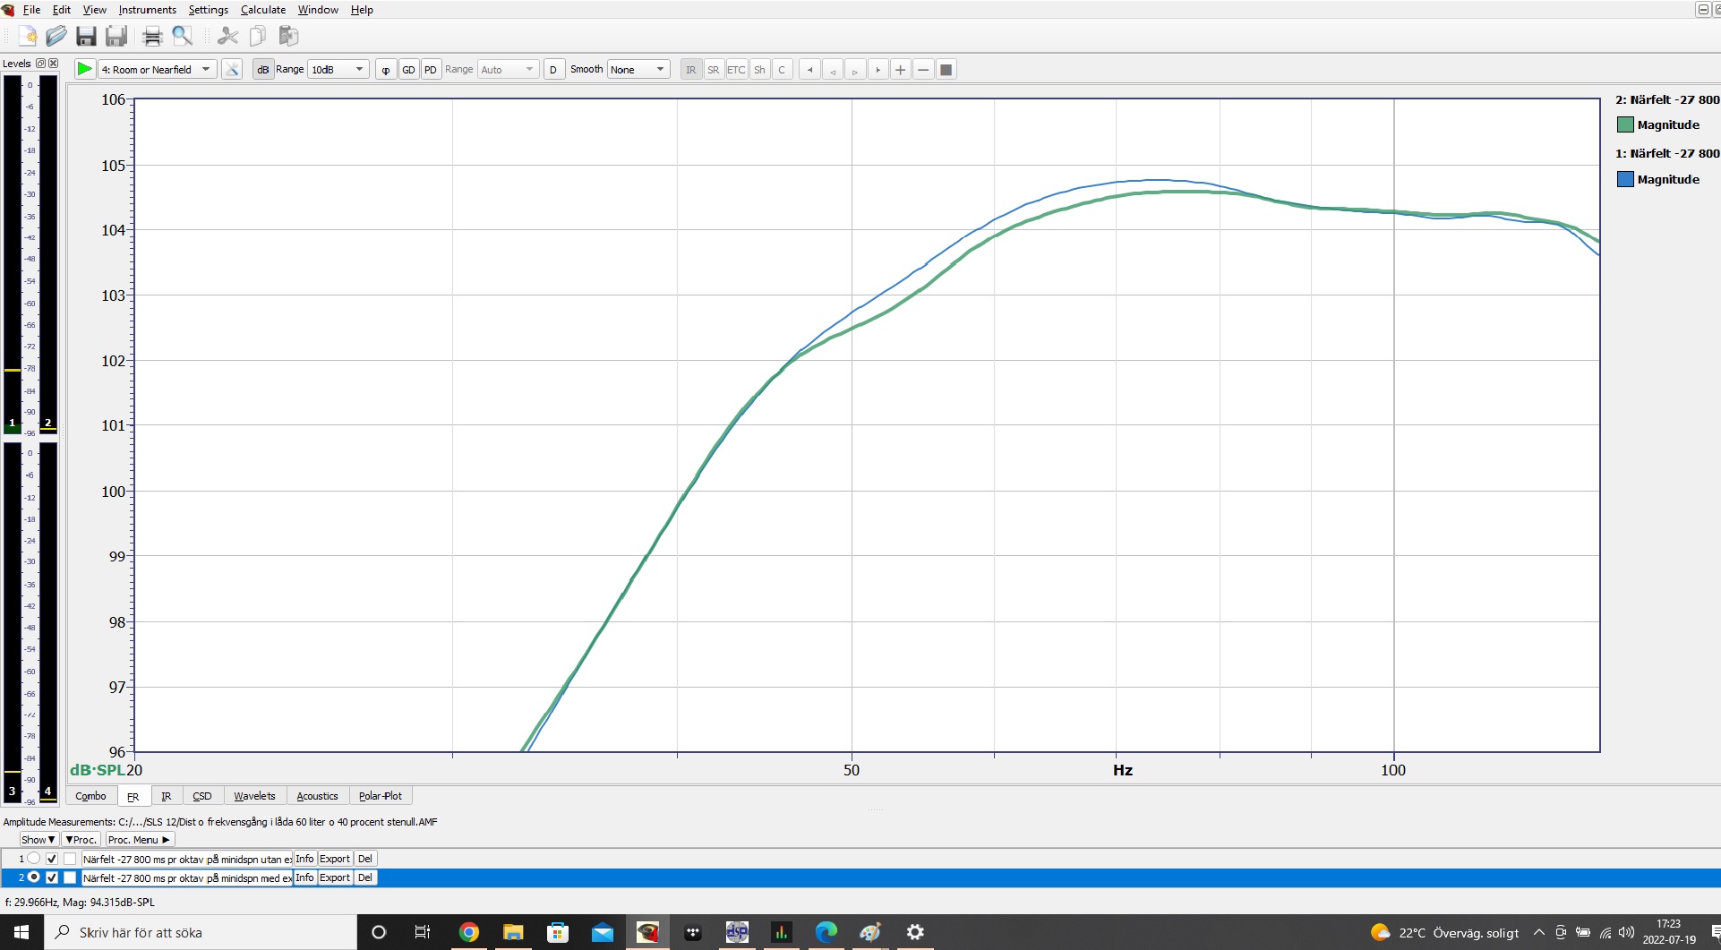
Task: Expand the Proc. dropdown button
Action: coord(81,840)
